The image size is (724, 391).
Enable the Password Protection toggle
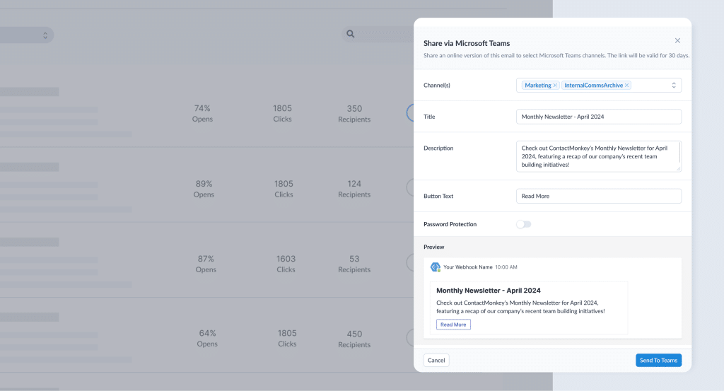(523, 224)
